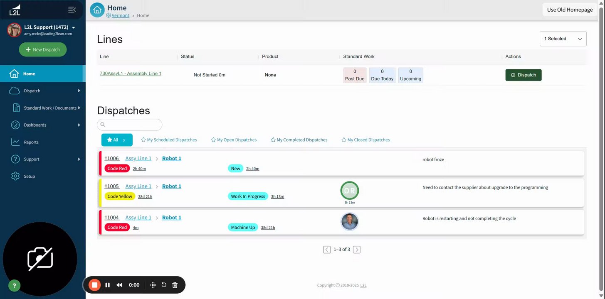Screen dimensions: 605x299
Task: Expand the Dashboards submenu arrow
Action: pyautogui.click(x=79, y=125)
